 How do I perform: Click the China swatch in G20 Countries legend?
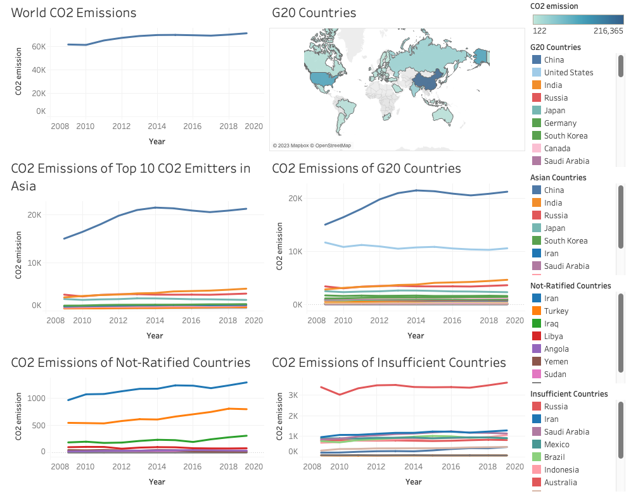click(x=537, y=60)
